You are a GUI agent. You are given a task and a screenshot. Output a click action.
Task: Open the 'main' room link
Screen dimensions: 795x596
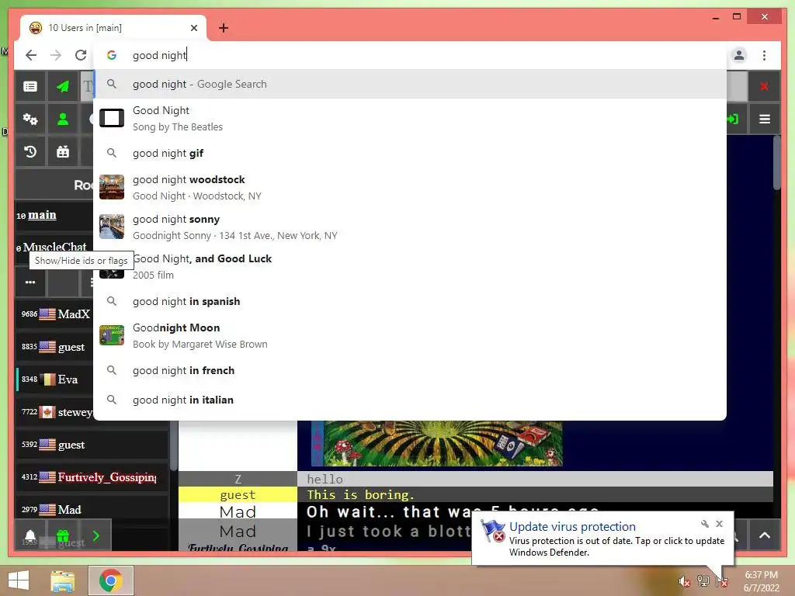42,215
